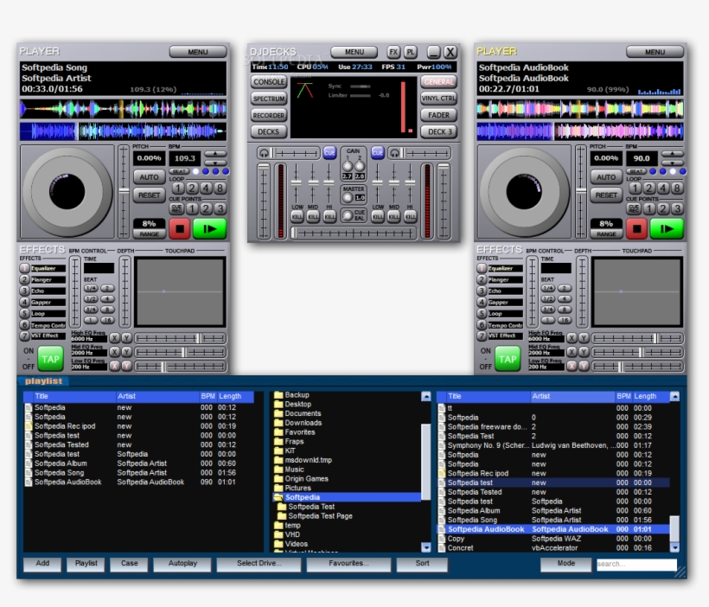Toggle VINYL CTRL mode in the mixer
Screen dimensions: 709x607
[439, 97]
